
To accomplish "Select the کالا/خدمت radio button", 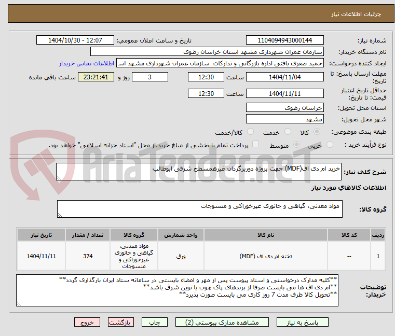I will coord(250,132).
